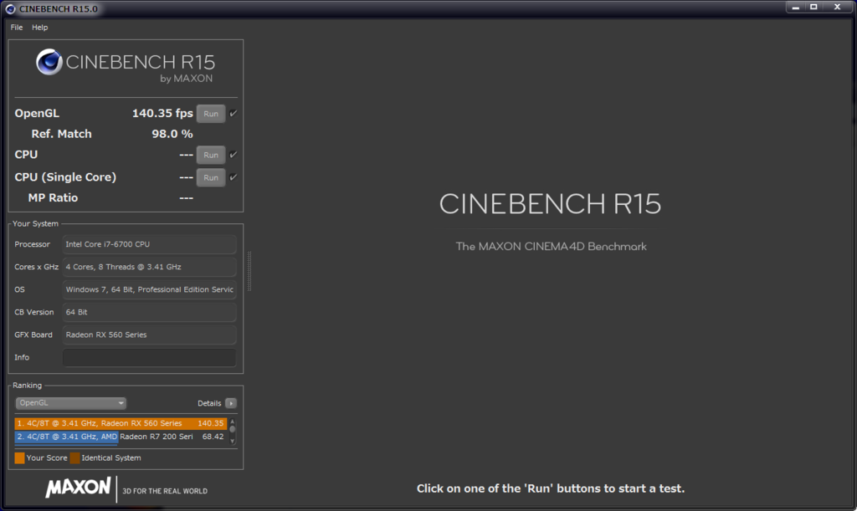The height and width of the screenshot is (511, 857).
Task: Click the OS field showing Windows 7
Action: (x=149, y=290)
